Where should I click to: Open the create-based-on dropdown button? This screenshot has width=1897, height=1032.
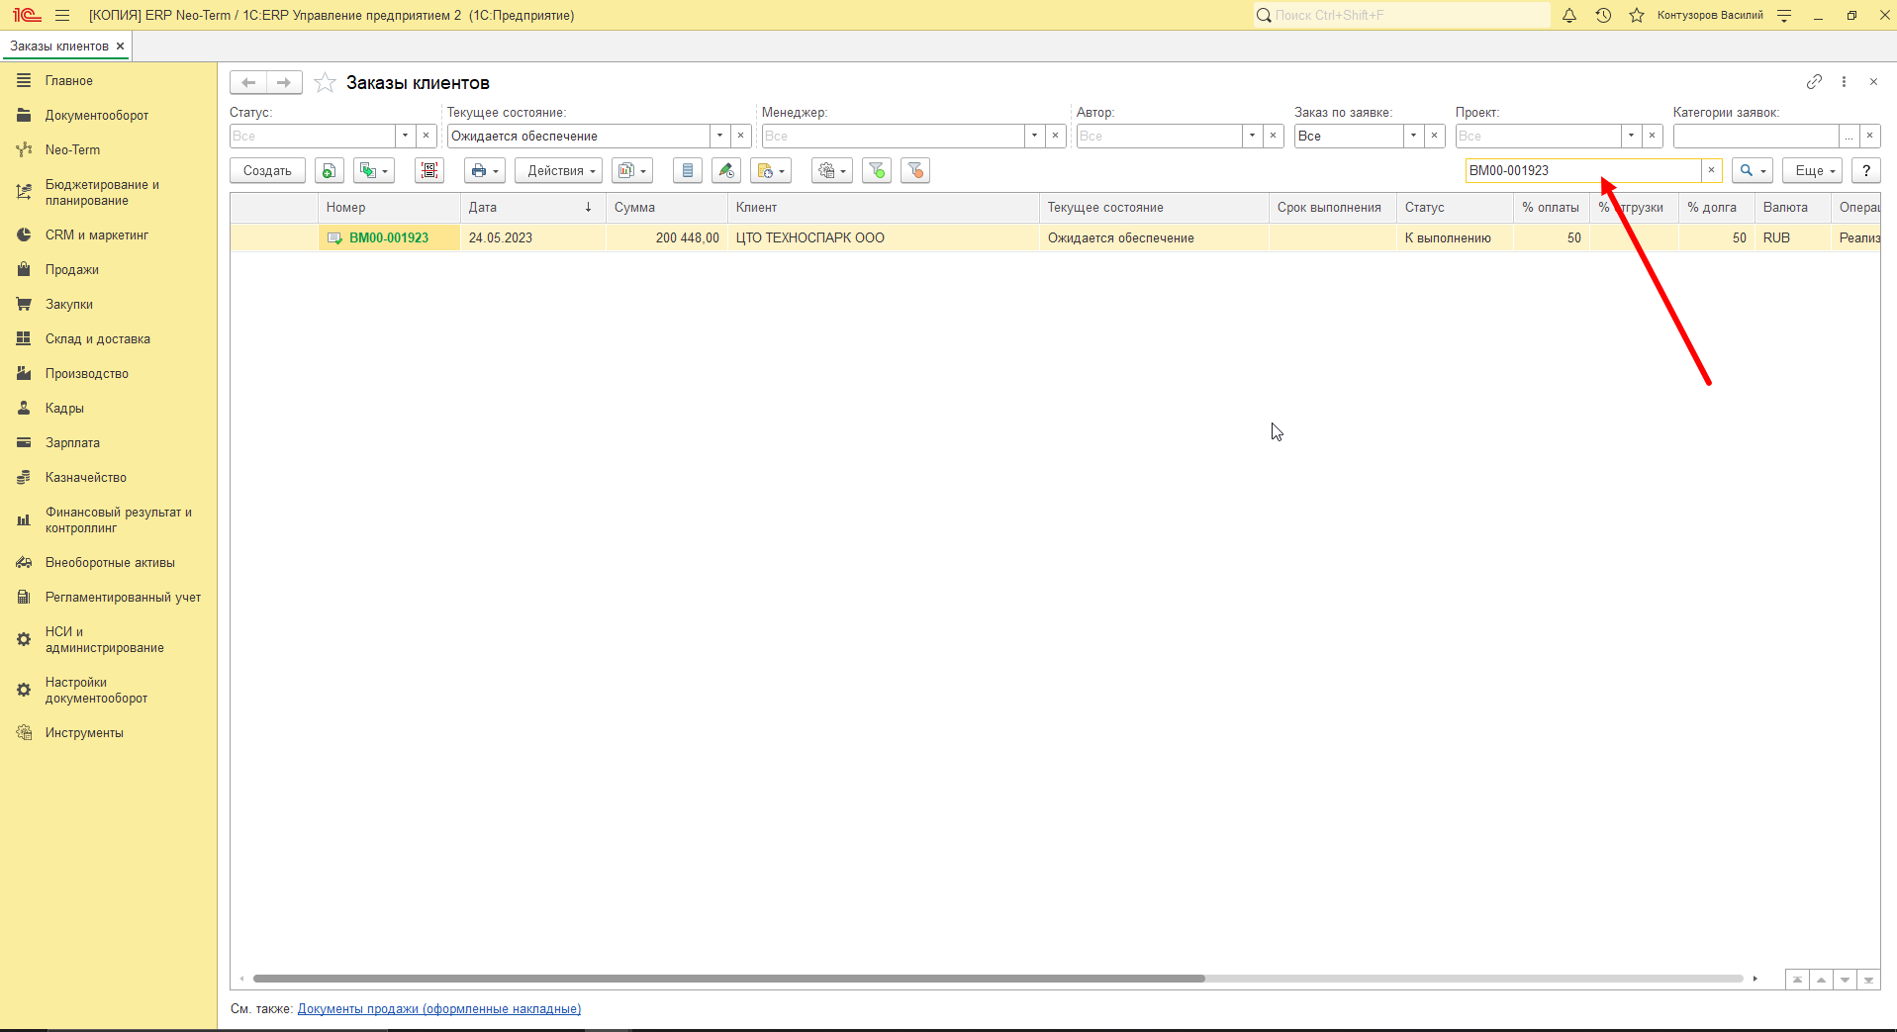tap(374, 170)
